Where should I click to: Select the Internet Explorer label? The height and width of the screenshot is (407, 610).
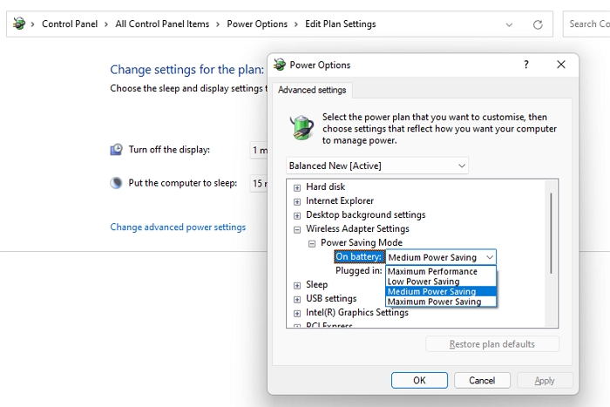point(340,200)
